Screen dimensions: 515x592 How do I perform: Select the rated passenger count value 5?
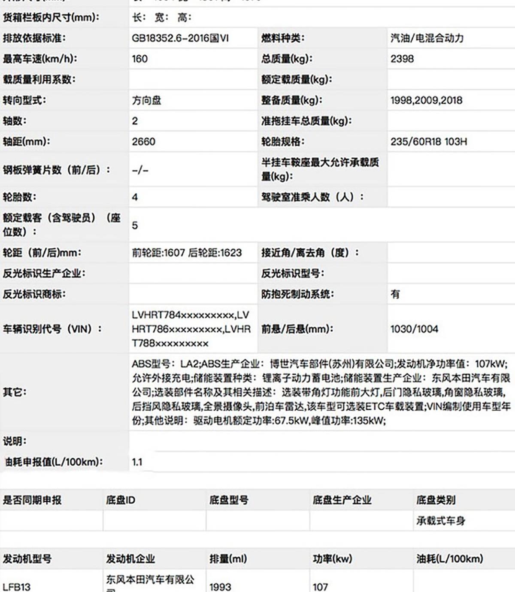click(x=135, y=225)
